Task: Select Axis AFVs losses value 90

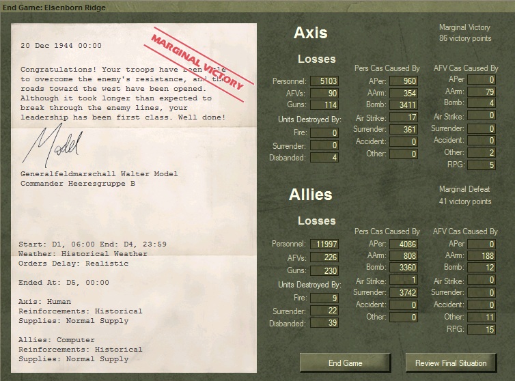Action: [x=324, y=94]
